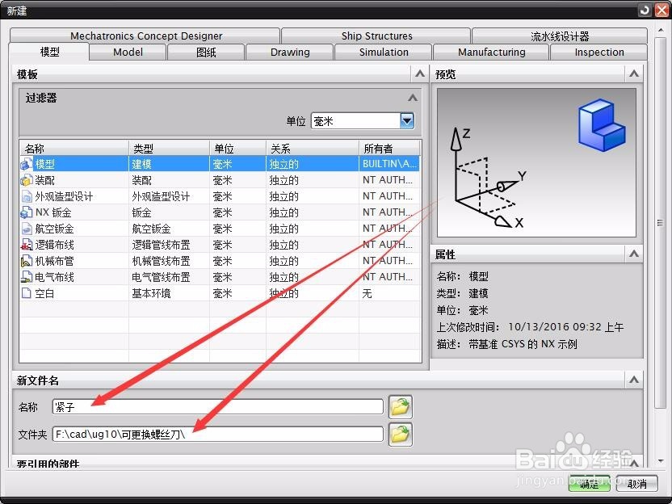Viewport: 672px width, 504px height.
Task: Click the 逻辑布线 row icon
Action: (x=27, y=245)
